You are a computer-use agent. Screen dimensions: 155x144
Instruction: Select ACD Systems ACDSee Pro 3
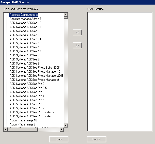[x=27, y=92]
